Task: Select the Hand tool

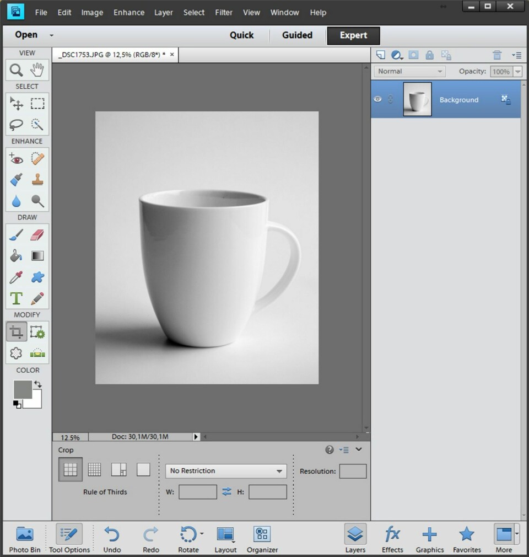Action: (37, 70)
